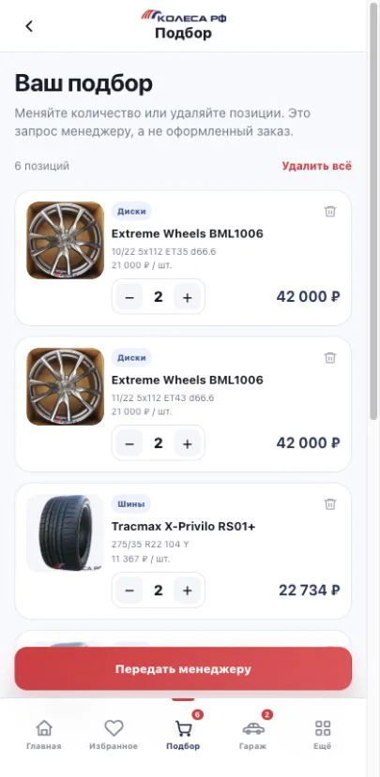Open the Гараж tab with car icon

point(254,735)
